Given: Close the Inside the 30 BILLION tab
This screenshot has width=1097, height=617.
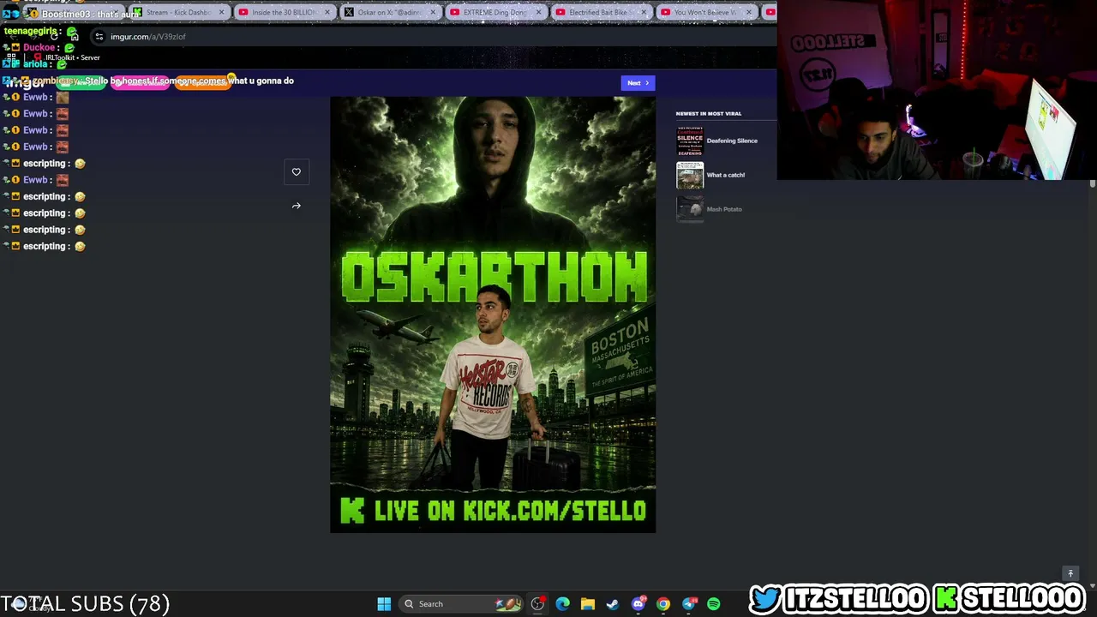Looking at the screenshot, I should coord(328,12).
